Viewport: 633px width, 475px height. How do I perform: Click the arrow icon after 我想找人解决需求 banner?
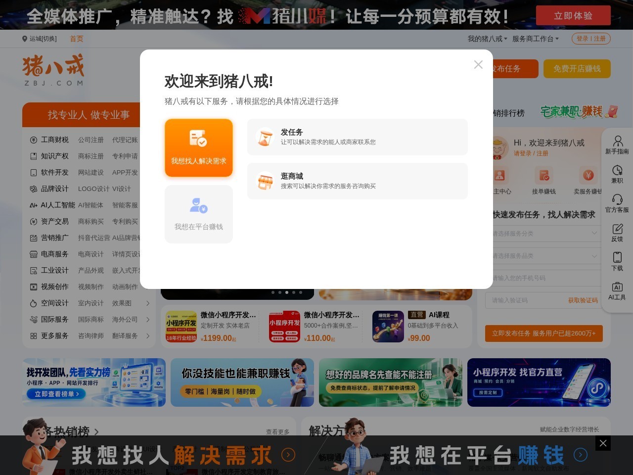(x=288, y=455)
